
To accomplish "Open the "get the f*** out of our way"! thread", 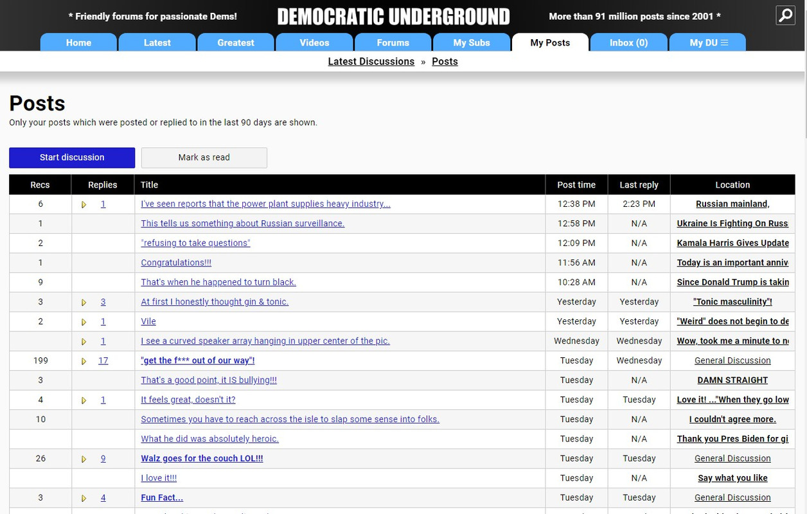I will 198,360.
